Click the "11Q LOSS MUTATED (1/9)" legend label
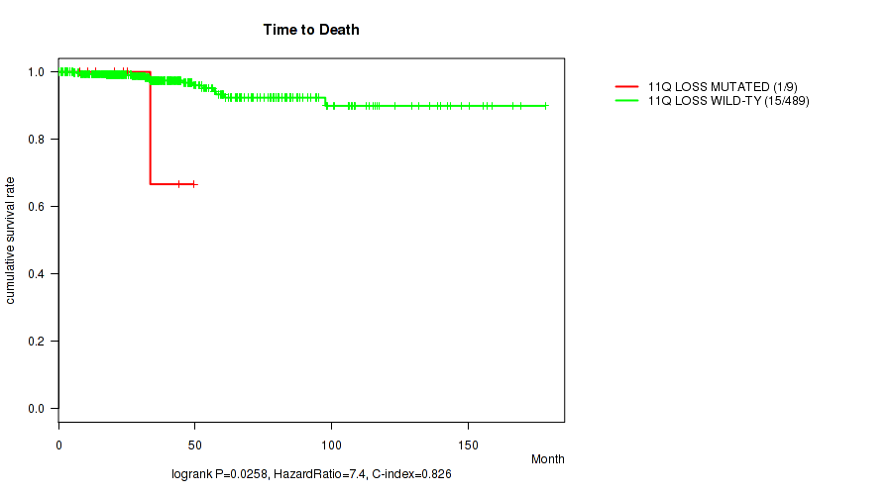The height and width of the screenshot is (495, 892). pyautogui.click(x=722, y=87)
